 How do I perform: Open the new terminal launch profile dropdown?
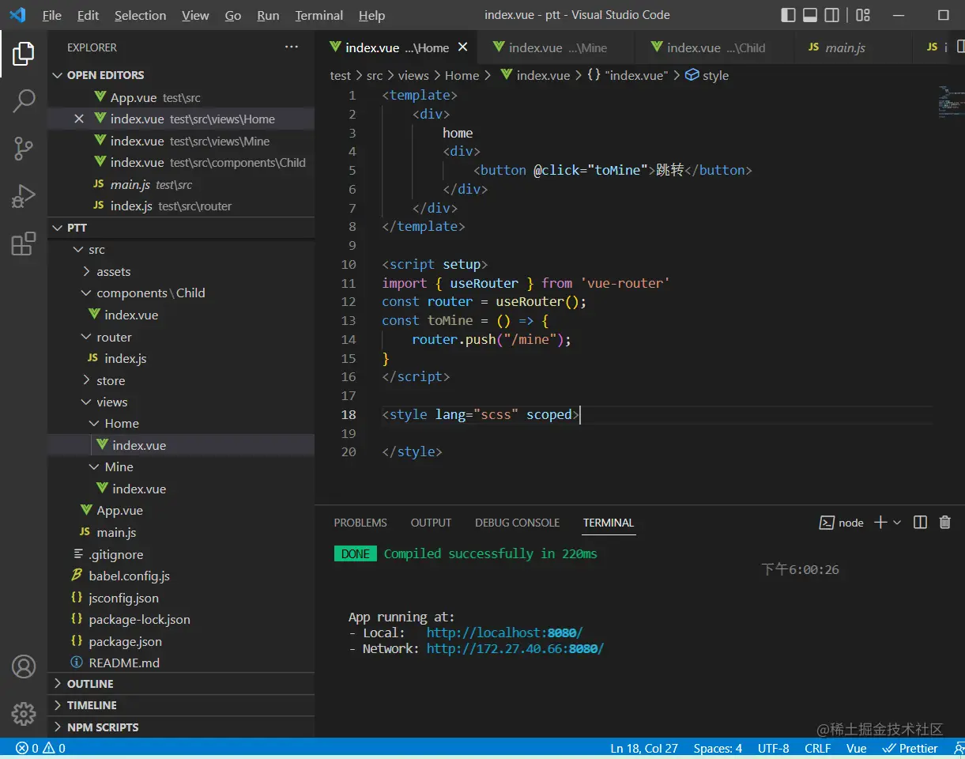(x=897, y=523)
